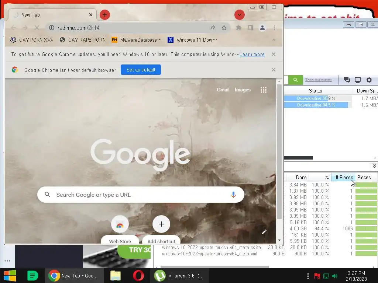Sort files by Pieces column
This screenshot has height=283, width=378.
[364, 177]
